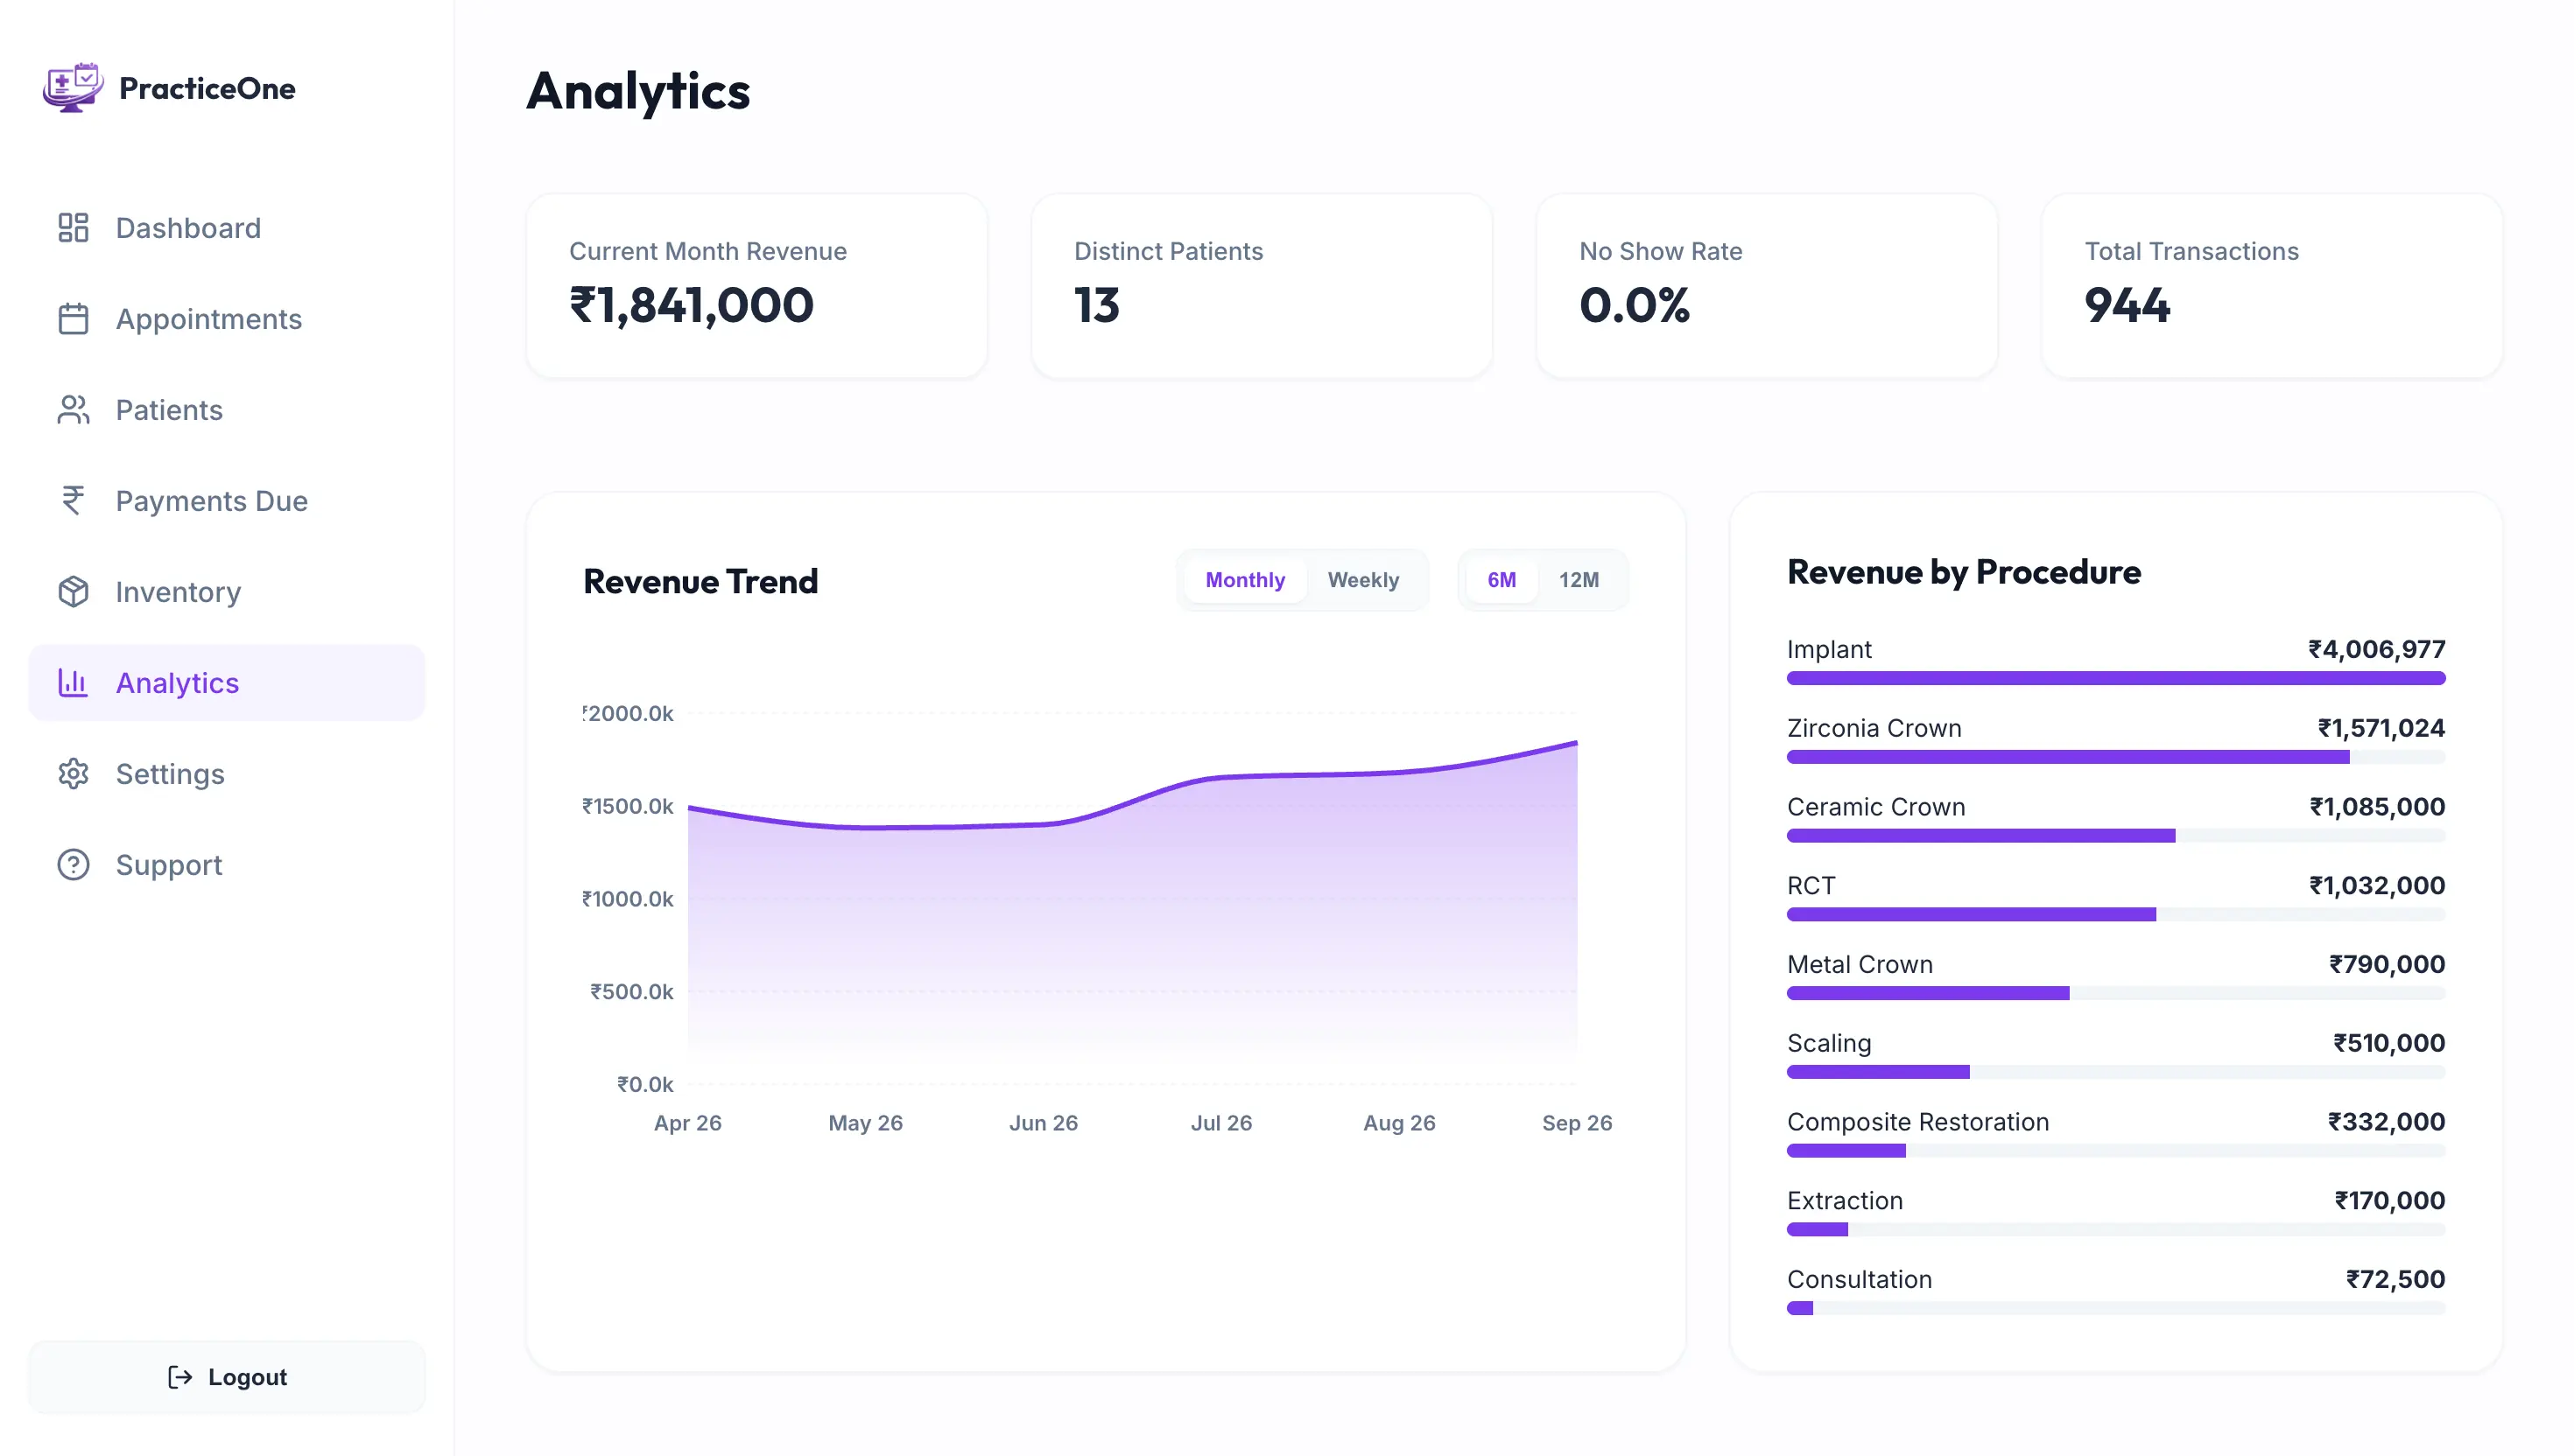Image resolution: width=2574 pixels, height=1456 pixels.
Task: Click the Logout button text
Action: click(x=247, y=1378)
